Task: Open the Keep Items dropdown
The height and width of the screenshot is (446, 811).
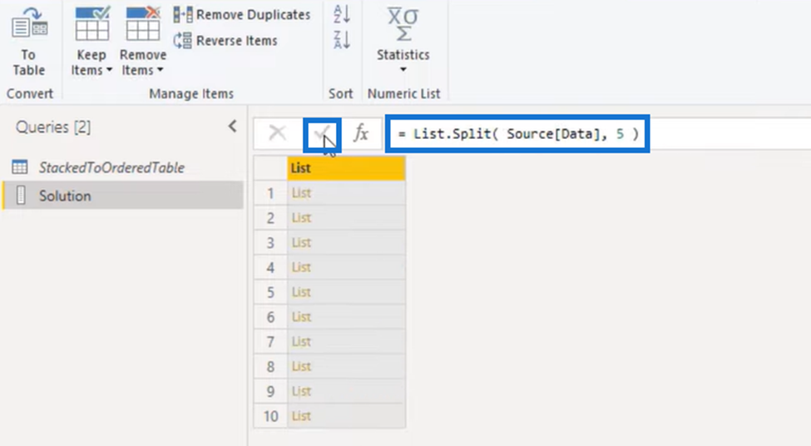Action: (x=91, y=42)
